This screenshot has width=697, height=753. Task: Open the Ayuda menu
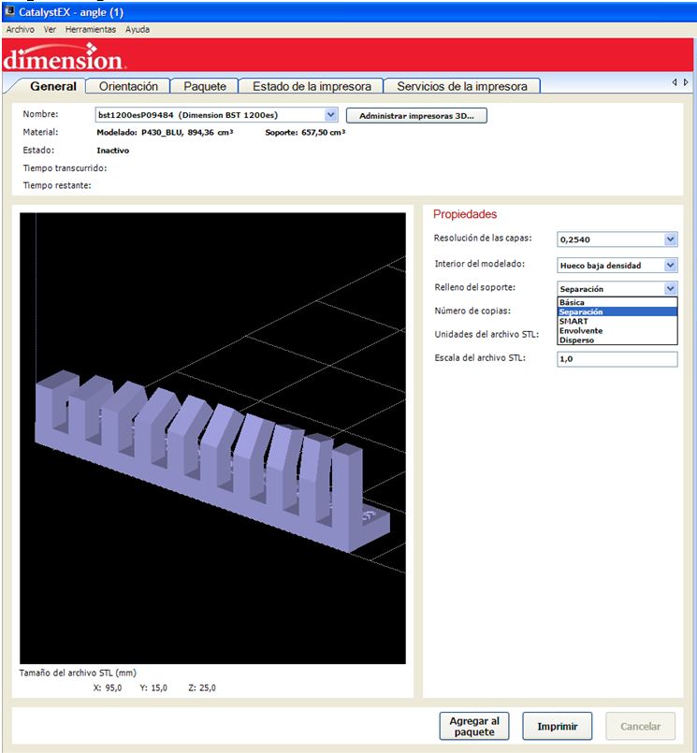click(138, 29)
